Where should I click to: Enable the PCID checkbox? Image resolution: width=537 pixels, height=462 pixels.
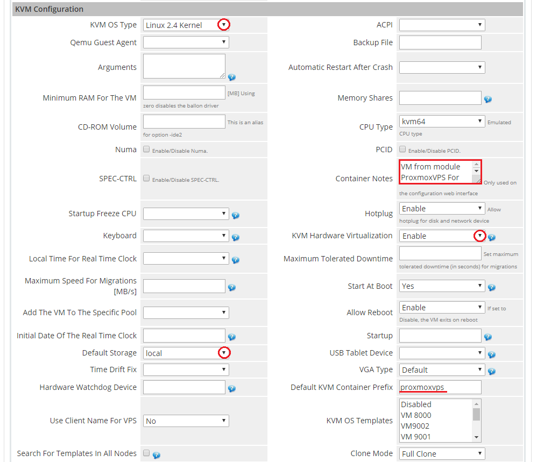[402, 149]
